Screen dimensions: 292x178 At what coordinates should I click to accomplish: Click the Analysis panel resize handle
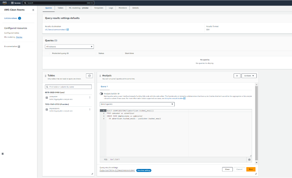[x=256, y=174]
